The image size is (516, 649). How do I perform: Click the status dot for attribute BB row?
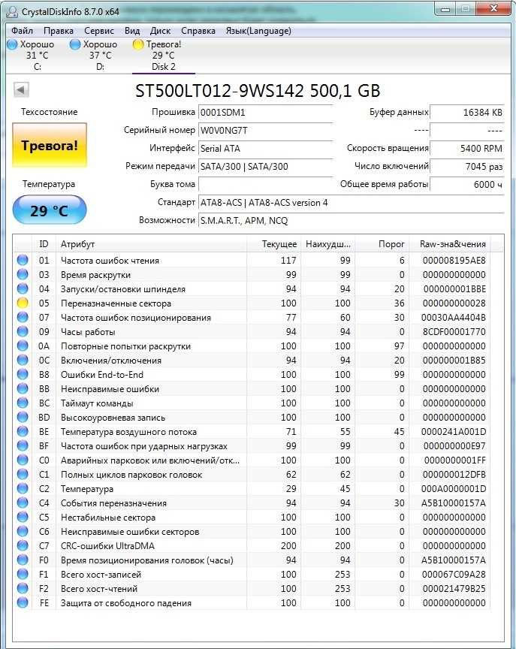(x=23, y=388)
